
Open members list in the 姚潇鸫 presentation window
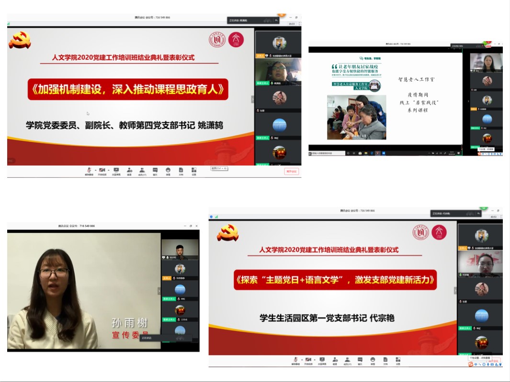(142, 171)
